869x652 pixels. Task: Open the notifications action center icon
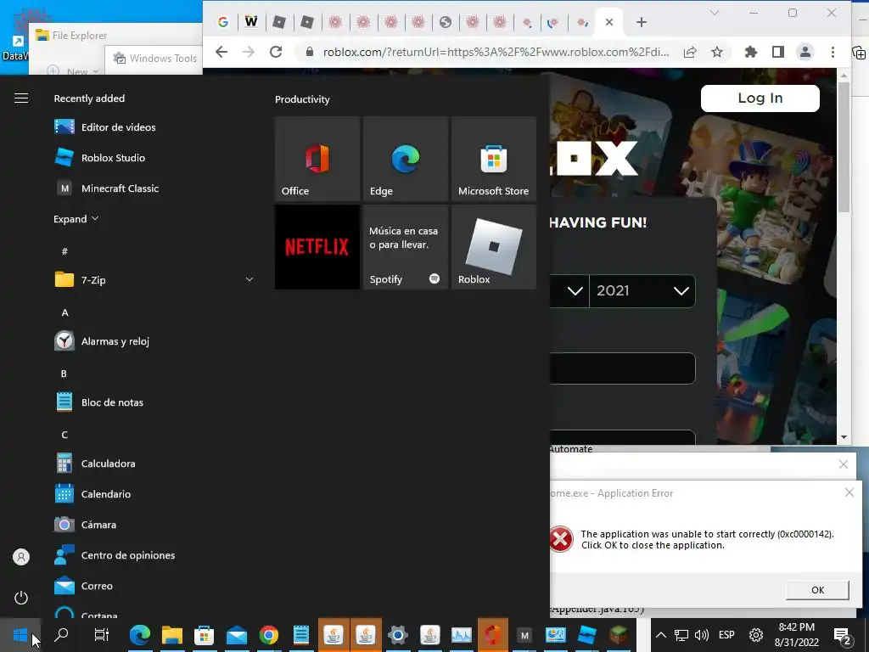843,635
